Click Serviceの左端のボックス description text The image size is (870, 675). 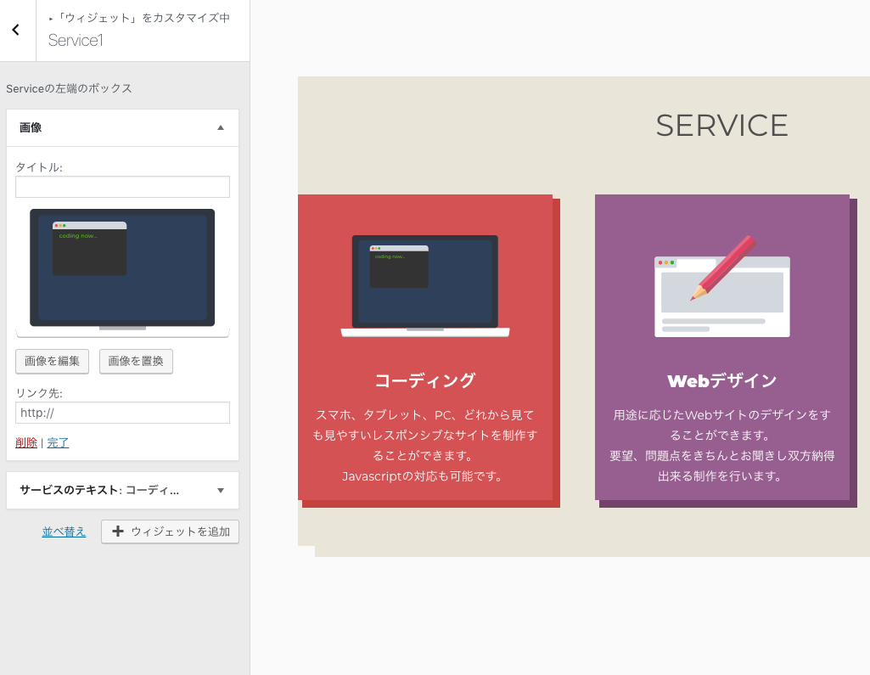point(69,88)
